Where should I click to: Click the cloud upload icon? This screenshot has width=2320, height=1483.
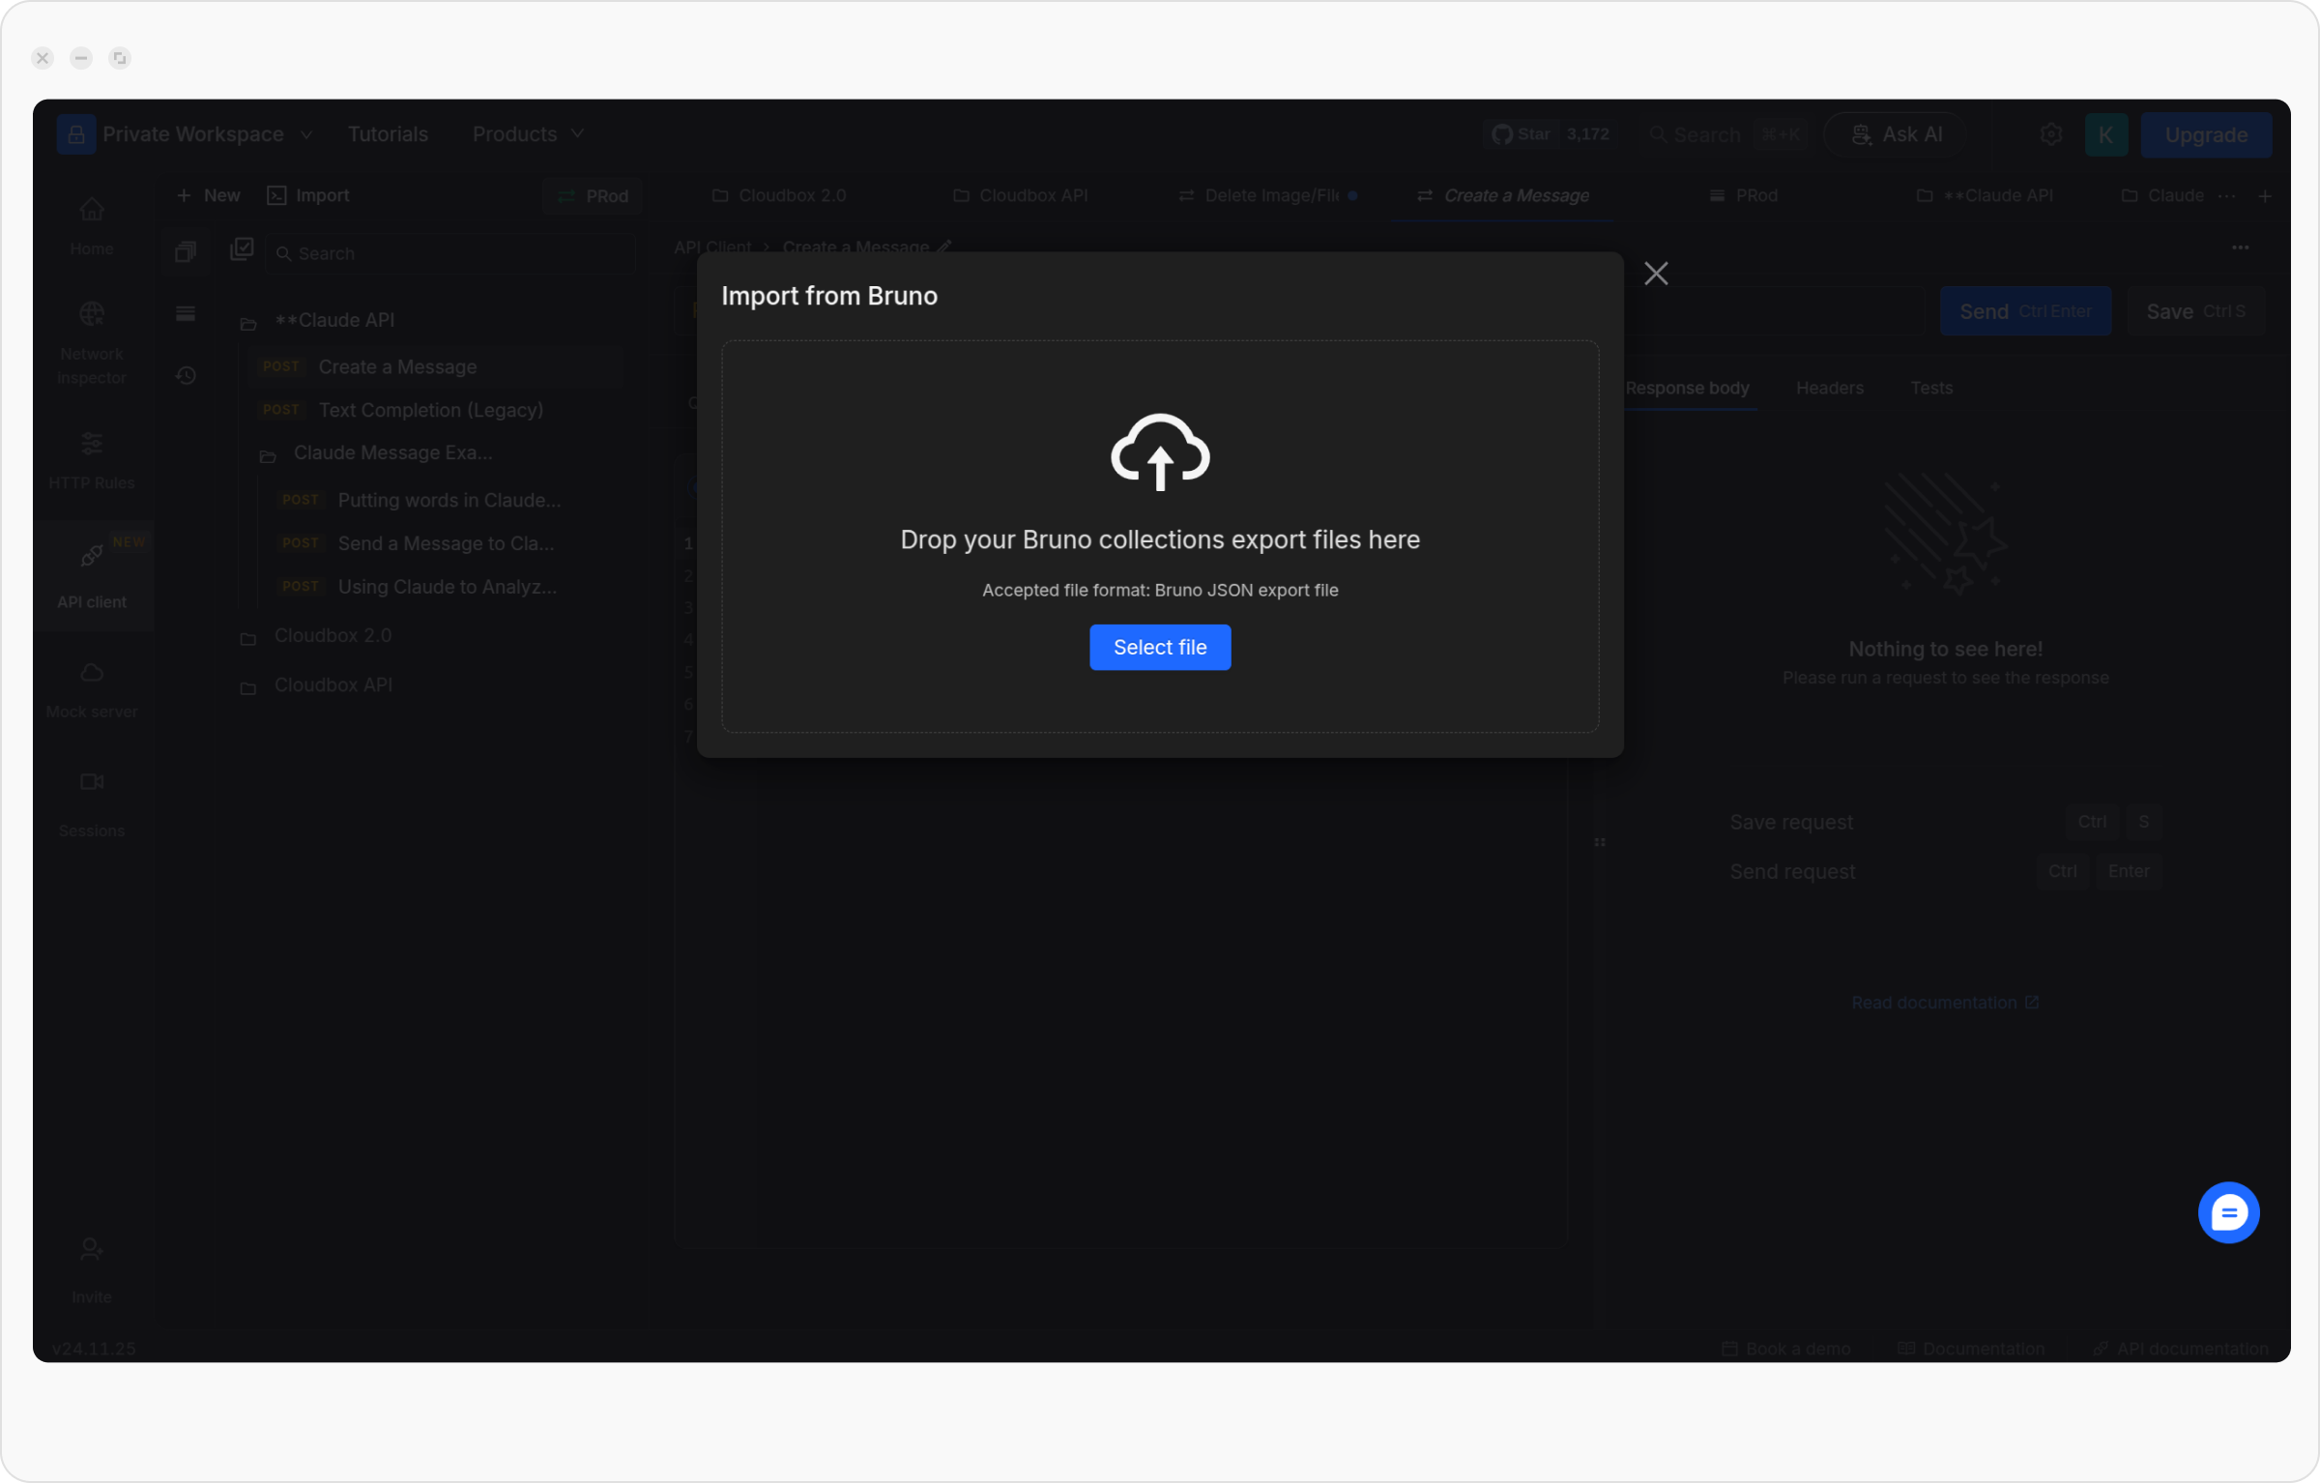1159,451
